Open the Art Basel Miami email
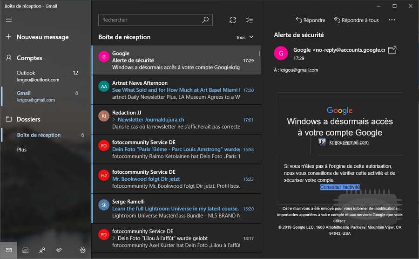 coord(176,90)
